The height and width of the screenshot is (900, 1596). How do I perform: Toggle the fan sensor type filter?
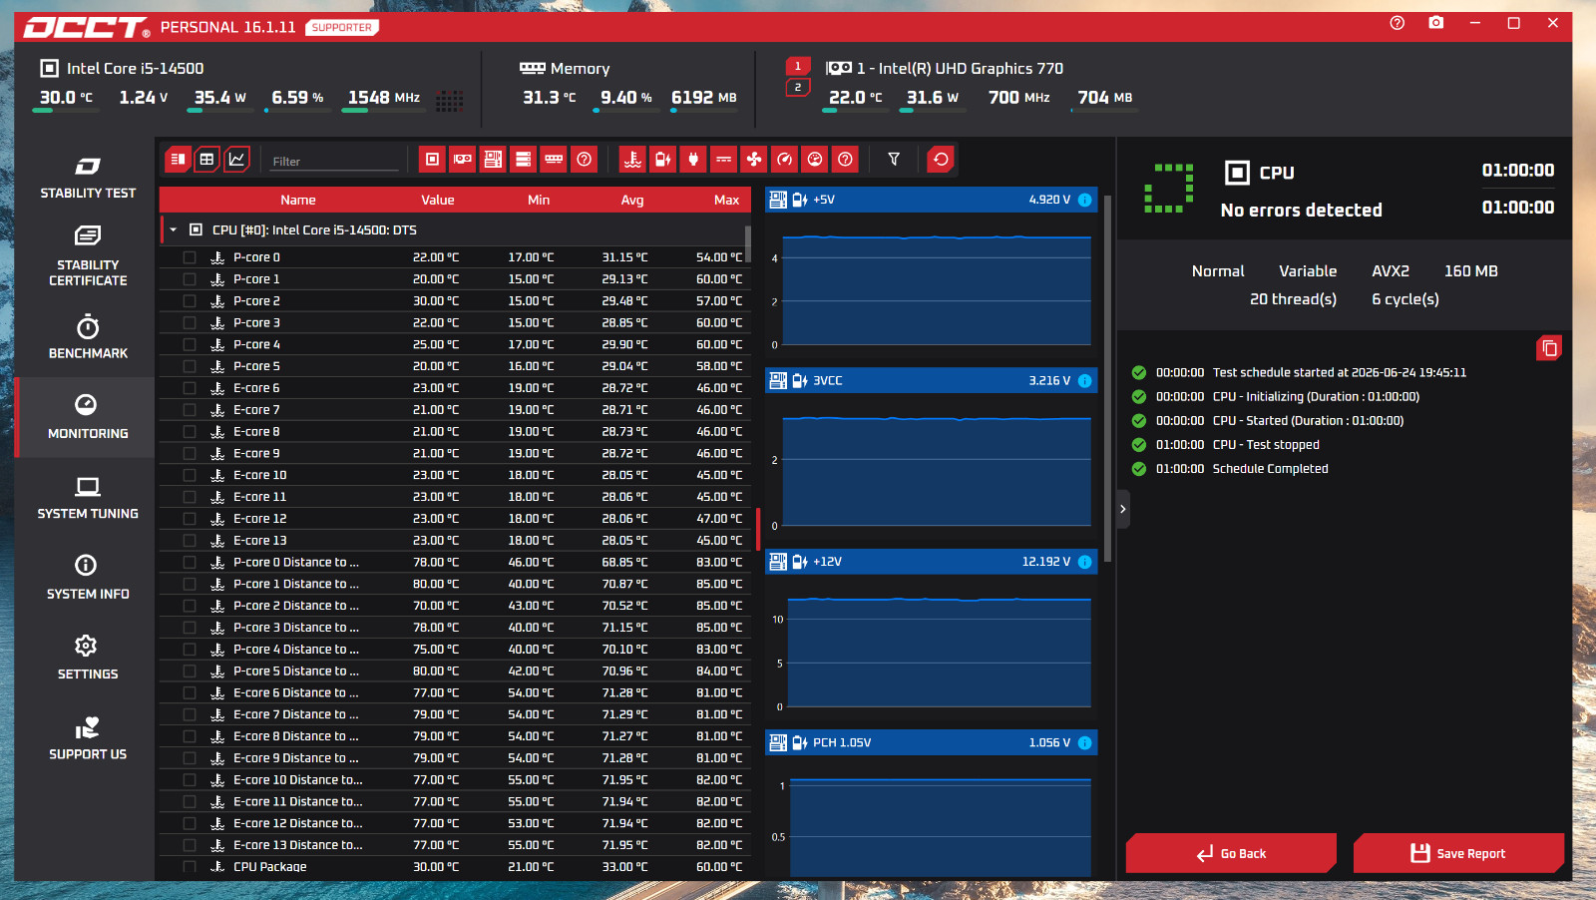754,159
